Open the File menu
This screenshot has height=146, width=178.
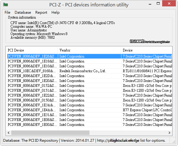[x=7, y=12]
